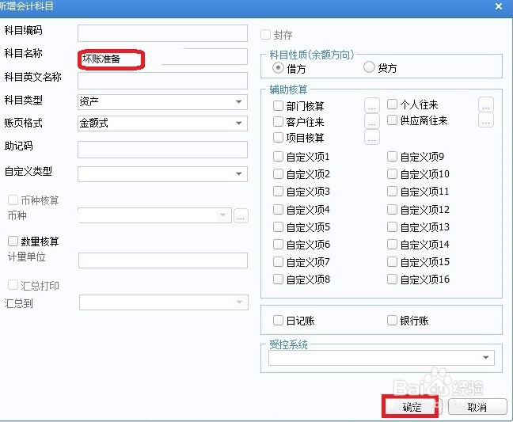513x422 pixels.
Task: Click the 计量单位 input field
Action: 163,260
